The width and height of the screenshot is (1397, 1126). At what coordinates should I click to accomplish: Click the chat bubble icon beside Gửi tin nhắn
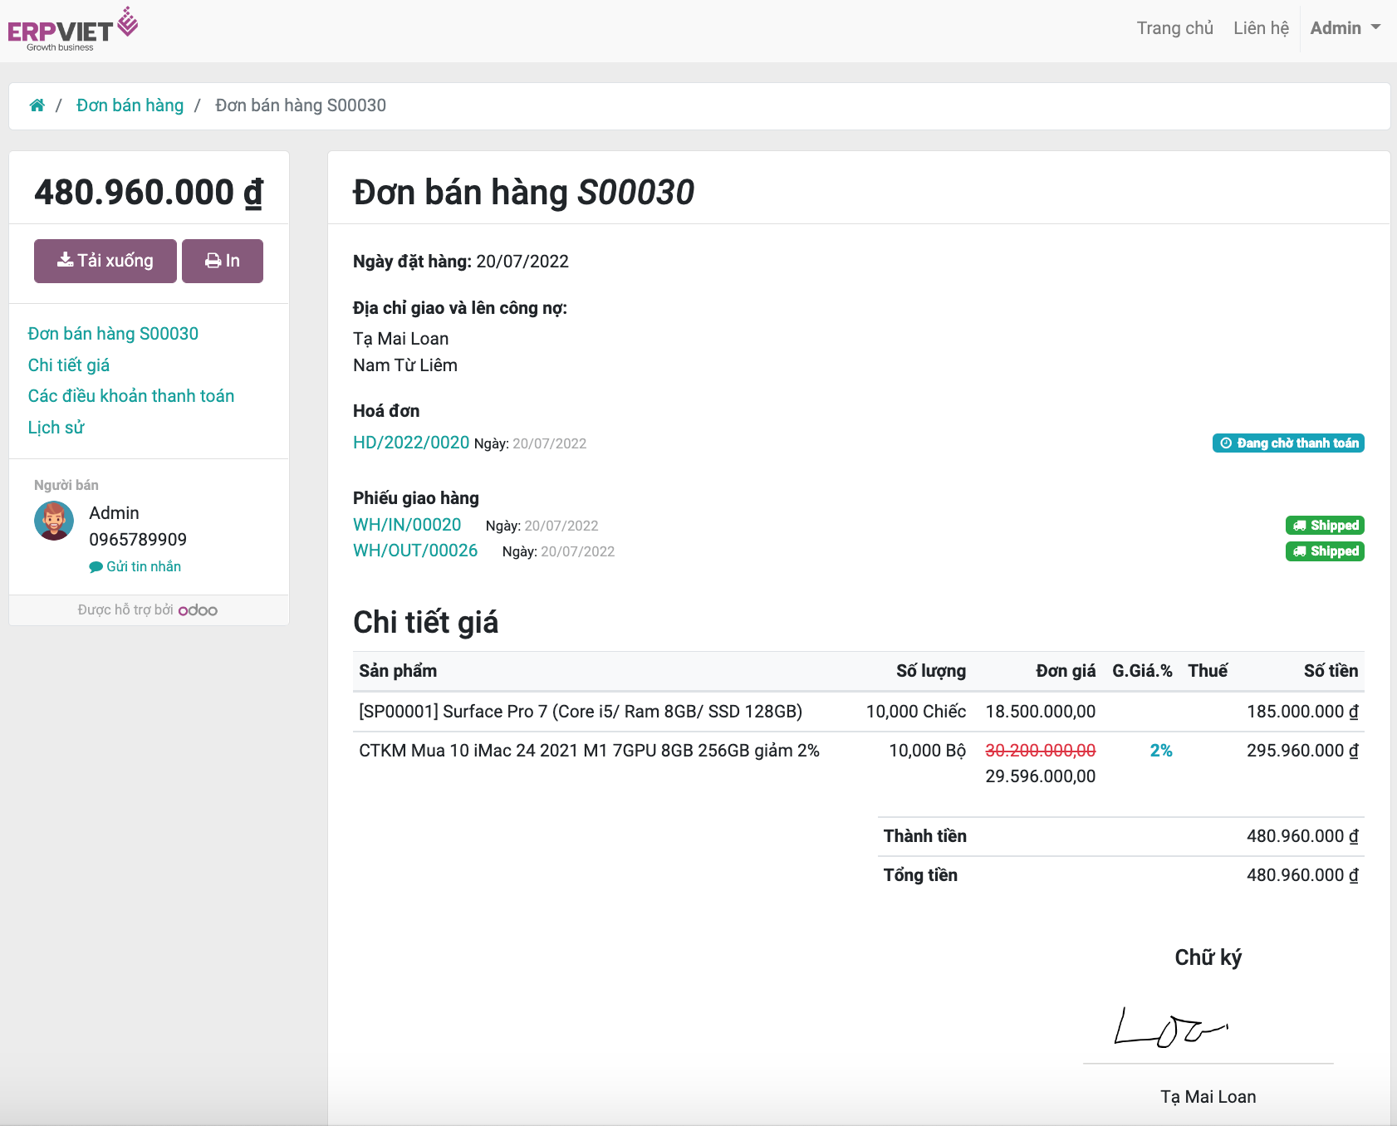[96, 567]
